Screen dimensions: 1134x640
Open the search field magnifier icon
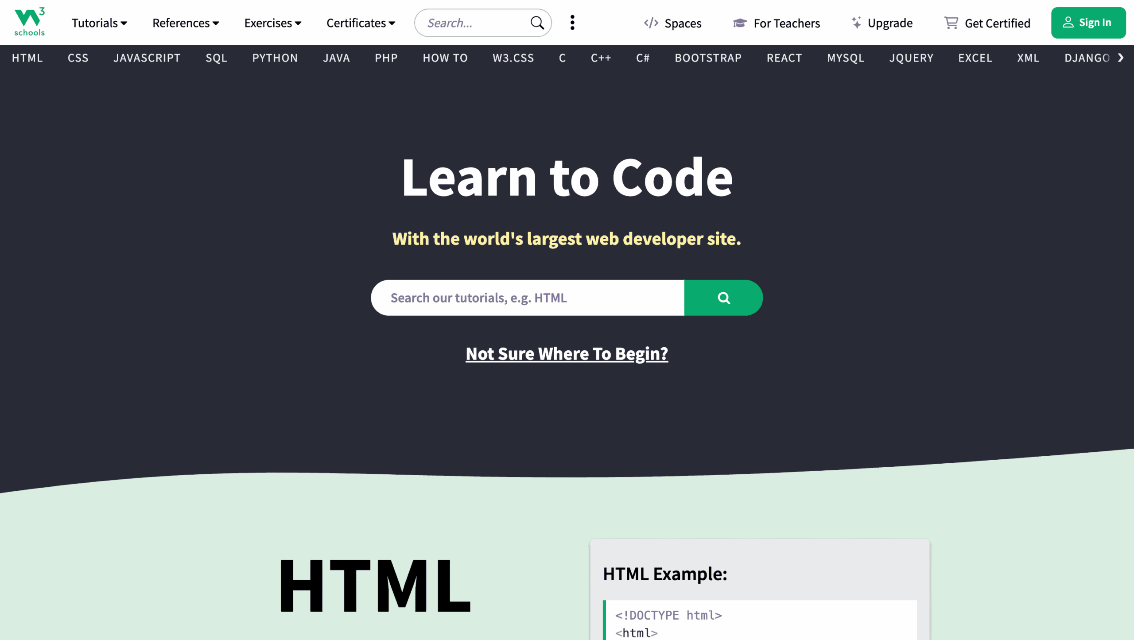pos(537,22)
